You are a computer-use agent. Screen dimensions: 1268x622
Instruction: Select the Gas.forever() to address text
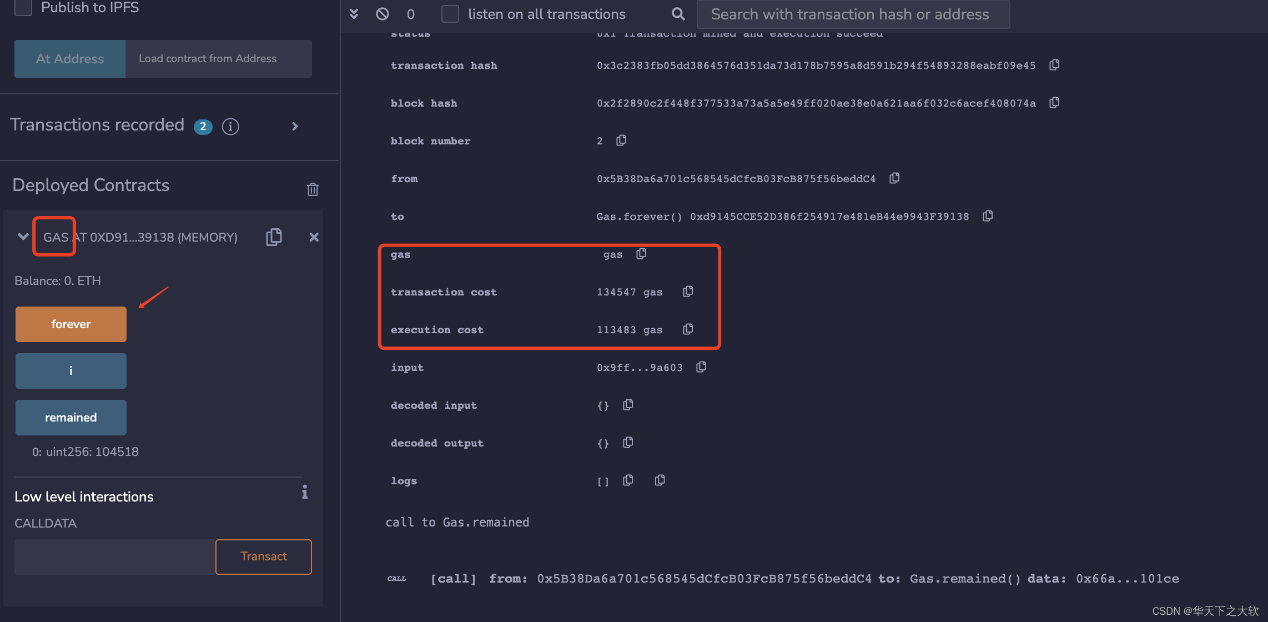[x=783, y=217]
